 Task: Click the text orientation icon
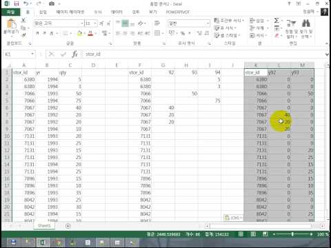click(x=141, y=23)
